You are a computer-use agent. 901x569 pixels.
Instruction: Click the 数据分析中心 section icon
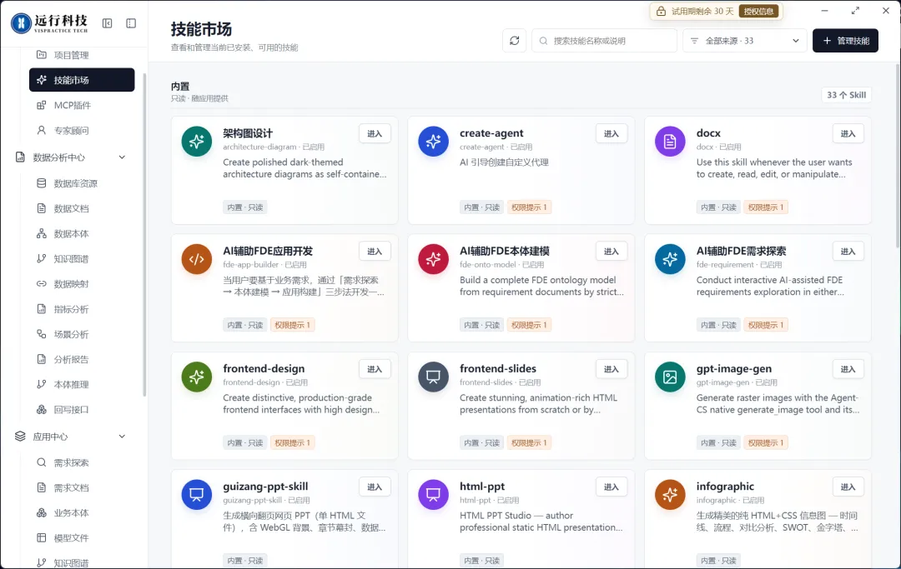(x=20, y=157)
